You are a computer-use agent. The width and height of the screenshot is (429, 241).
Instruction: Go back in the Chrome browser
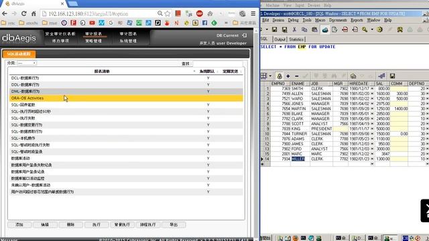tap(5, 13)
